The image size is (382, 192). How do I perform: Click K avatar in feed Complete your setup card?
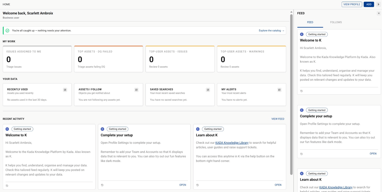click(x=302, y=110)
